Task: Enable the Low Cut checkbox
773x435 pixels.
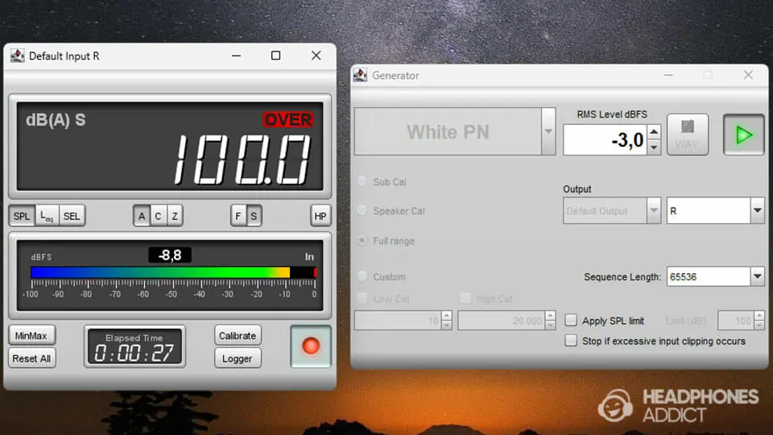Action: pyautogui.click(x=362, y=298)
